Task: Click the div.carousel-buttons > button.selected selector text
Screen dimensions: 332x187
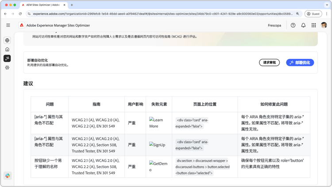Action: click(x=202, y=167)
